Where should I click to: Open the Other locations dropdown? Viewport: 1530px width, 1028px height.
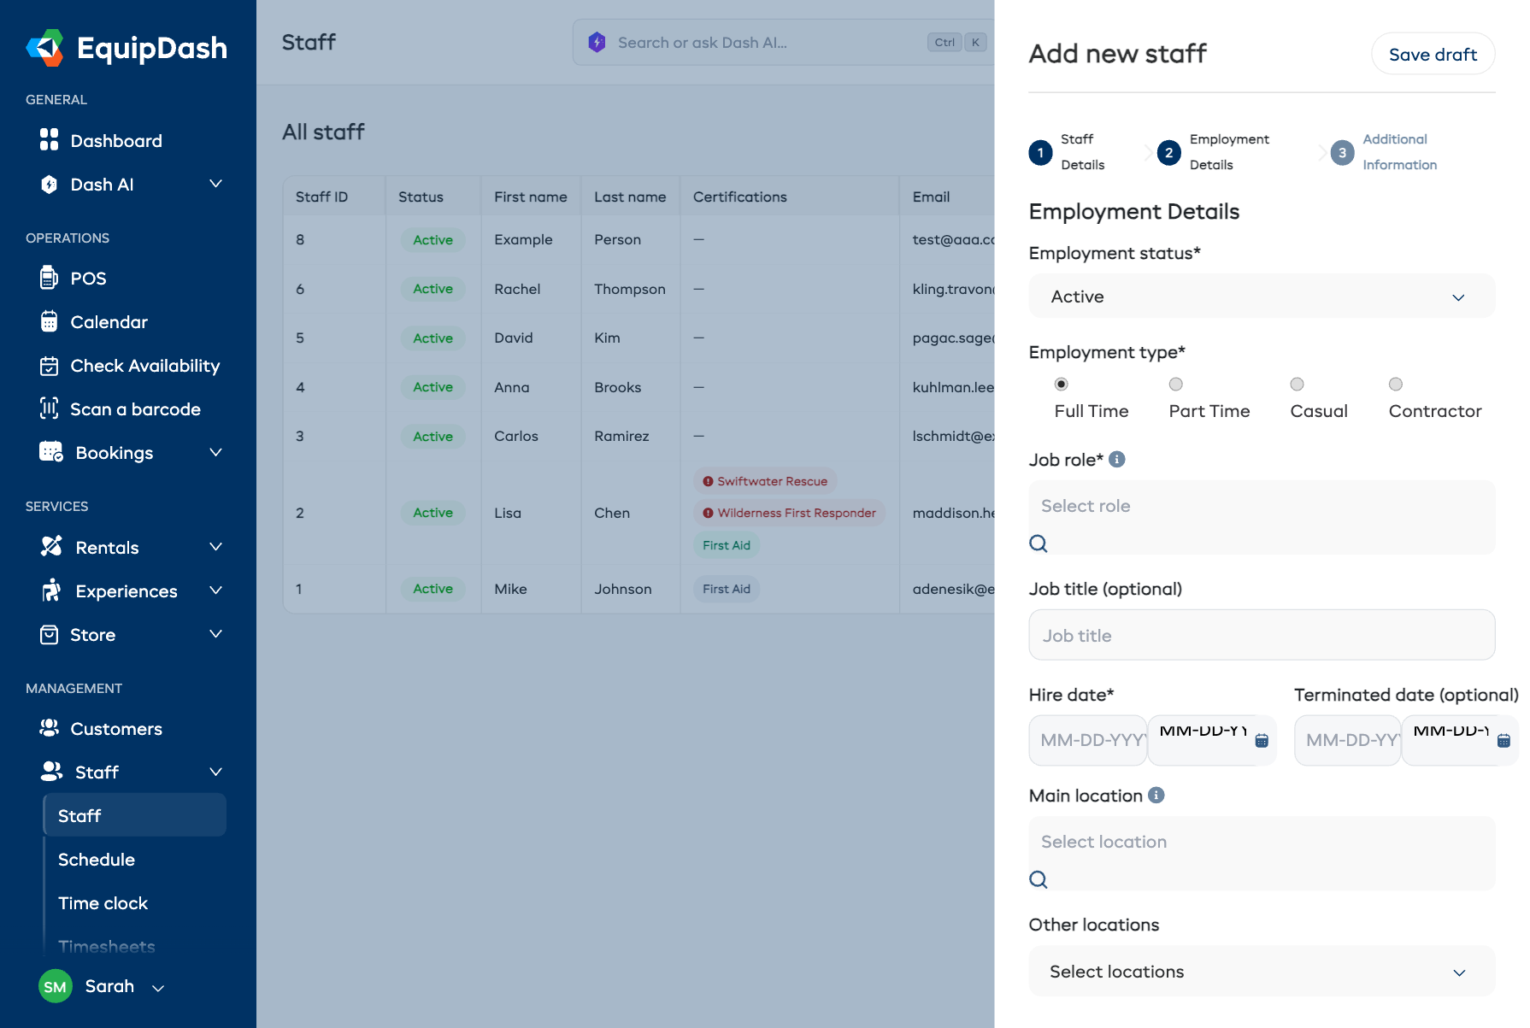click(1262, 972)
